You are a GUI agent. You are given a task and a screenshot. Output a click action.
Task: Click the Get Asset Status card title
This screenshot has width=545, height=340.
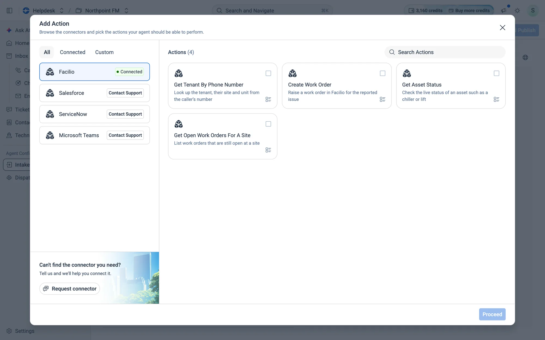[422, 85]
